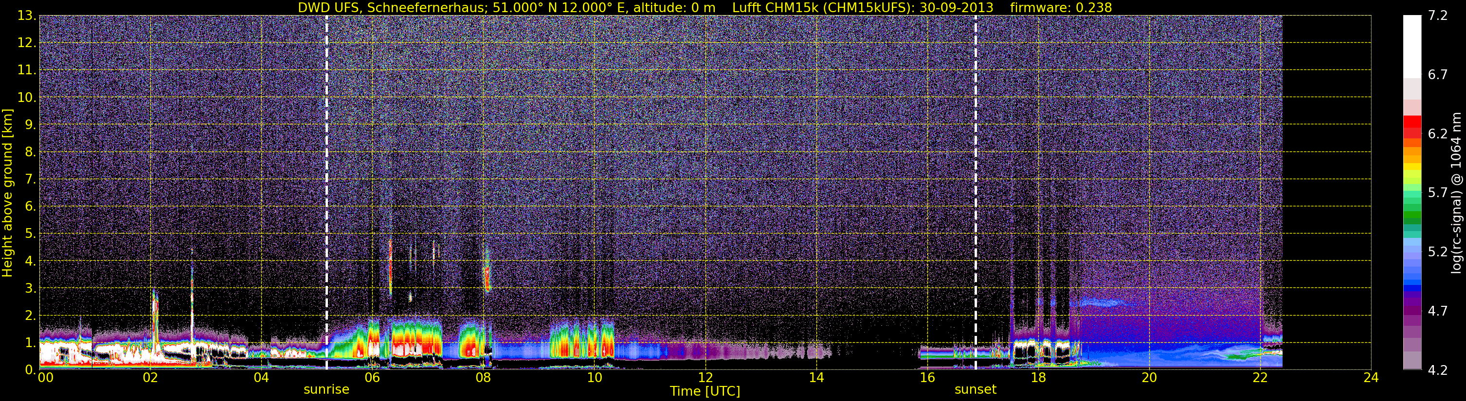Click the colorbar value '6.7'

pyautogui.click(x=1438, y=75)
